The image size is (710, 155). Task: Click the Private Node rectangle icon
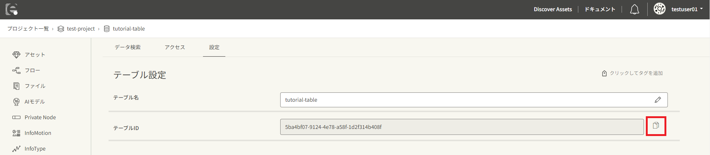coord(16,117)
